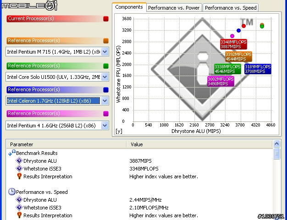
Task: Click the 2.10MFLOPS/MHz value cell
Action: coord(149,208)
